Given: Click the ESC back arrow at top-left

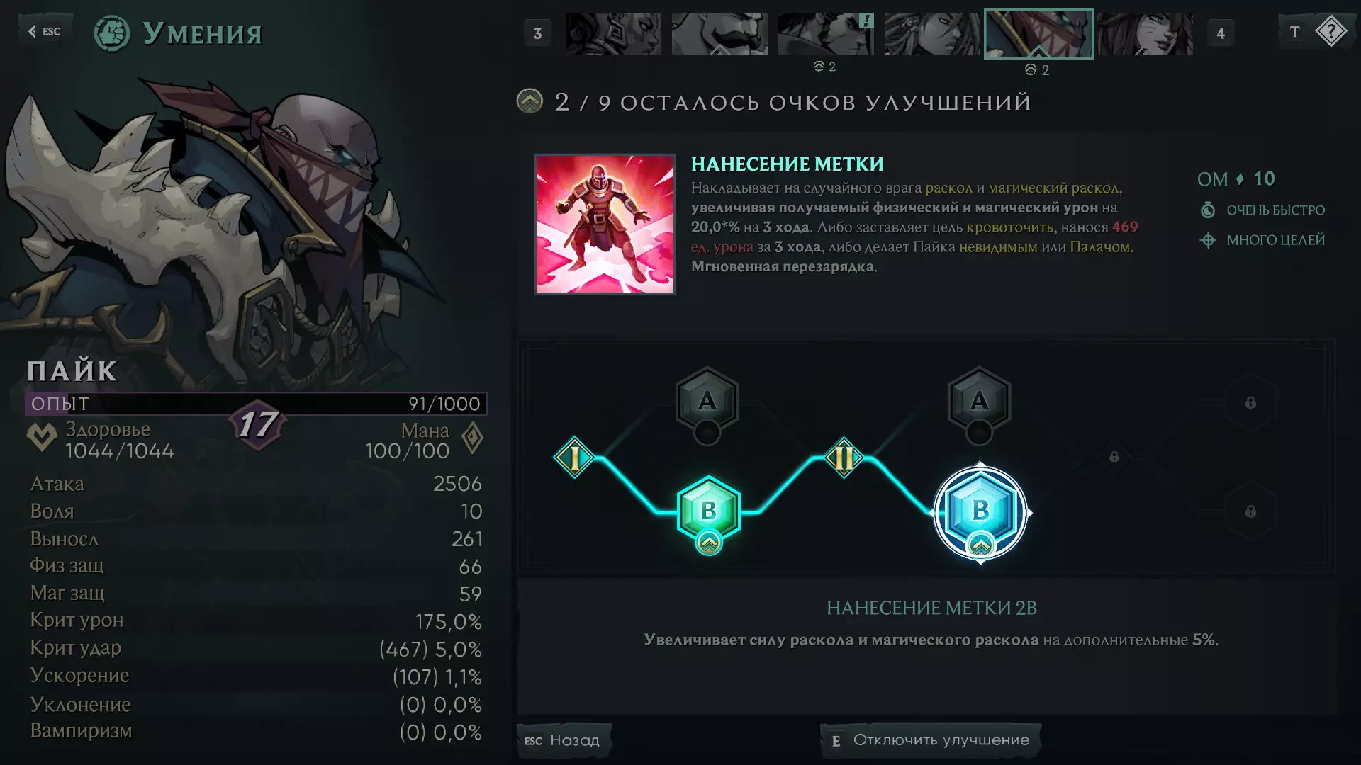Looking at the screenshot, I should (x=44, y=31).
